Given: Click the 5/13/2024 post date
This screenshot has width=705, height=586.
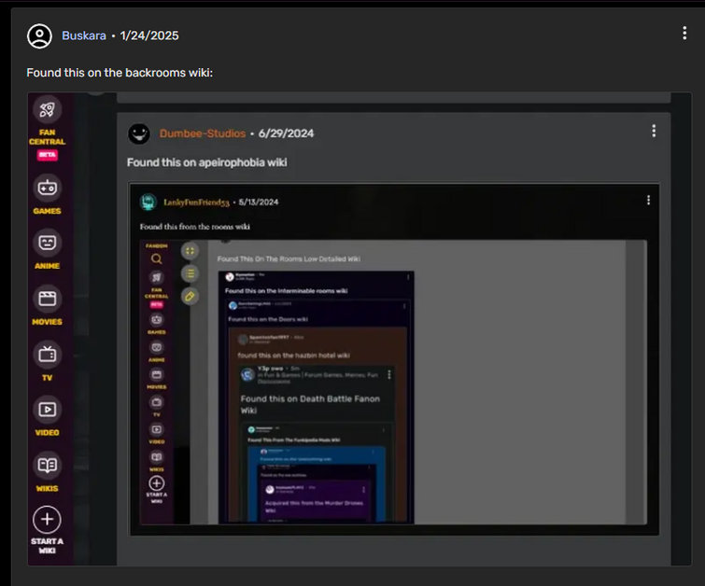Looking at the screenshot, I should click(259, 202).
